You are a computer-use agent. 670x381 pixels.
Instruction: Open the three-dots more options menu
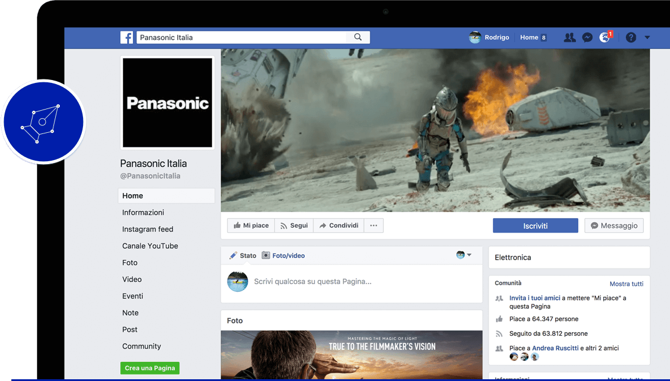[x=373, y=226]
